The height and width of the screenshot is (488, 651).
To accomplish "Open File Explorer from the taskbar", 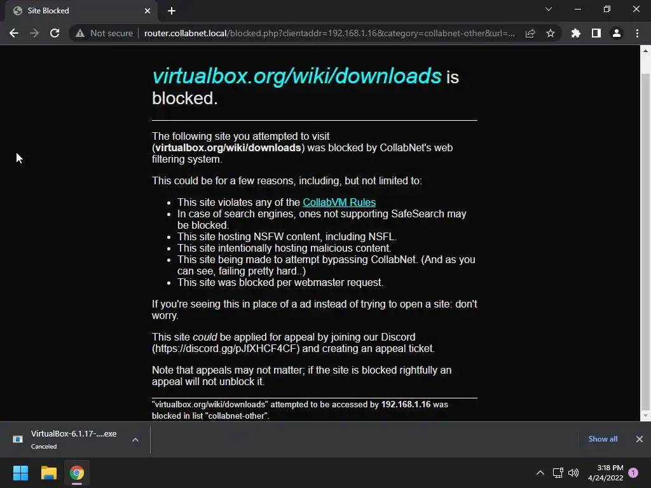I will tap(48, 473).
